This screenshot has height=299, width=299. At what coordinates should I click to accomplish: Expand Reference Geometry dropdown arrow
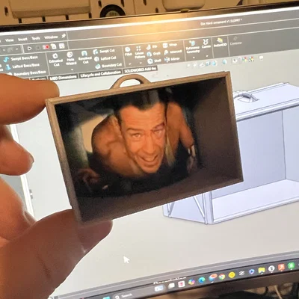click(194, 57)
